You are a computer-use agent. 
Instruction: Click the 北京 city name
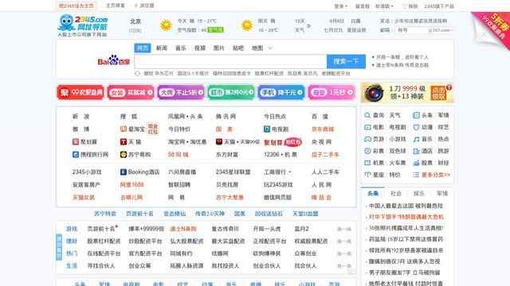tap(135, 21)
